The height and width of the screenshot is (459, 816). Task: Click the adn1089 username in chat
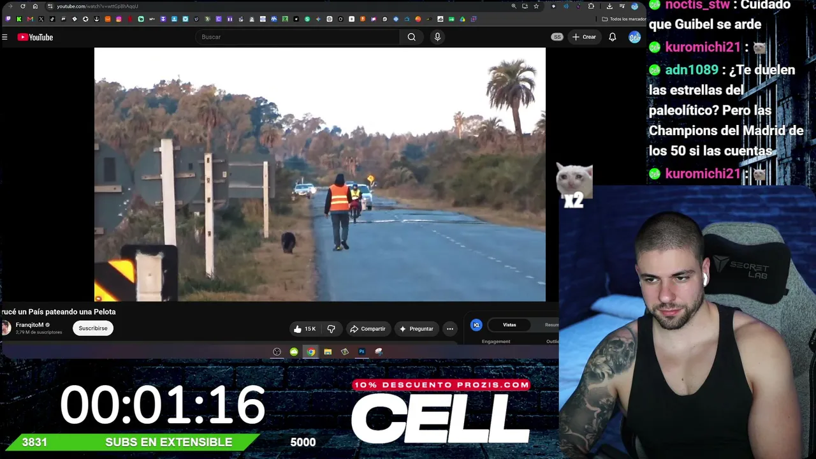[692, 69]
